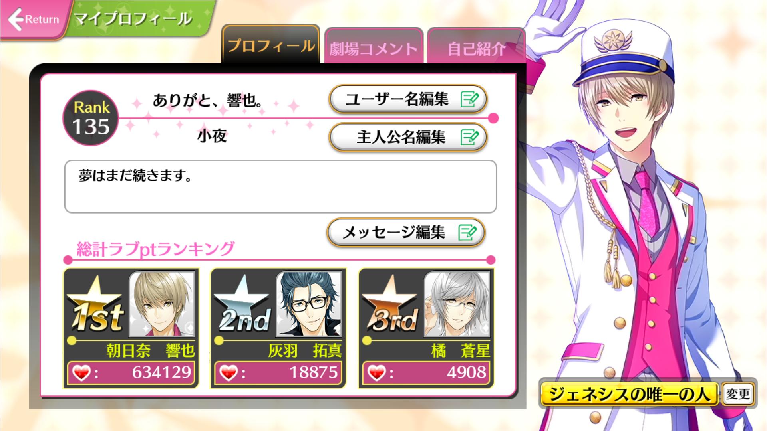The image size is (767, 431).
Task: Click the pencil icon on 主人公名編集
Action: (x=469, y=138)
